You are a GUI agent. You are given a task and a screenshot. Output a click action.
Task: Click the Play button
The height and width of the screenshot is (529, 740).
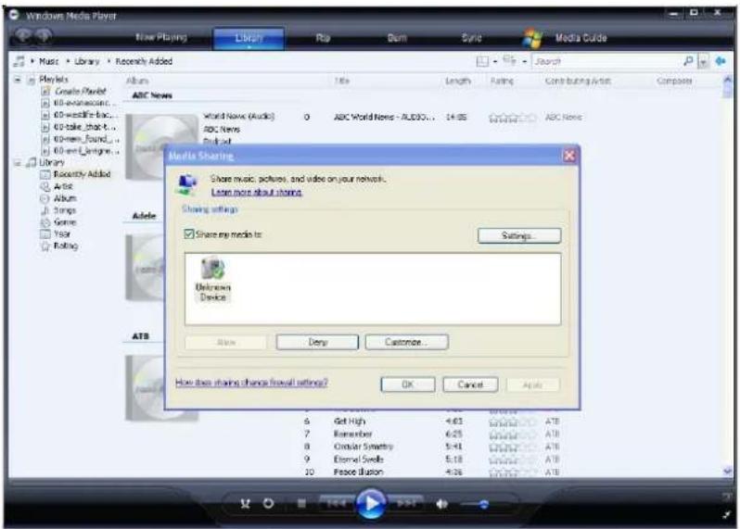pyautogui.click(x=371, y=503)
